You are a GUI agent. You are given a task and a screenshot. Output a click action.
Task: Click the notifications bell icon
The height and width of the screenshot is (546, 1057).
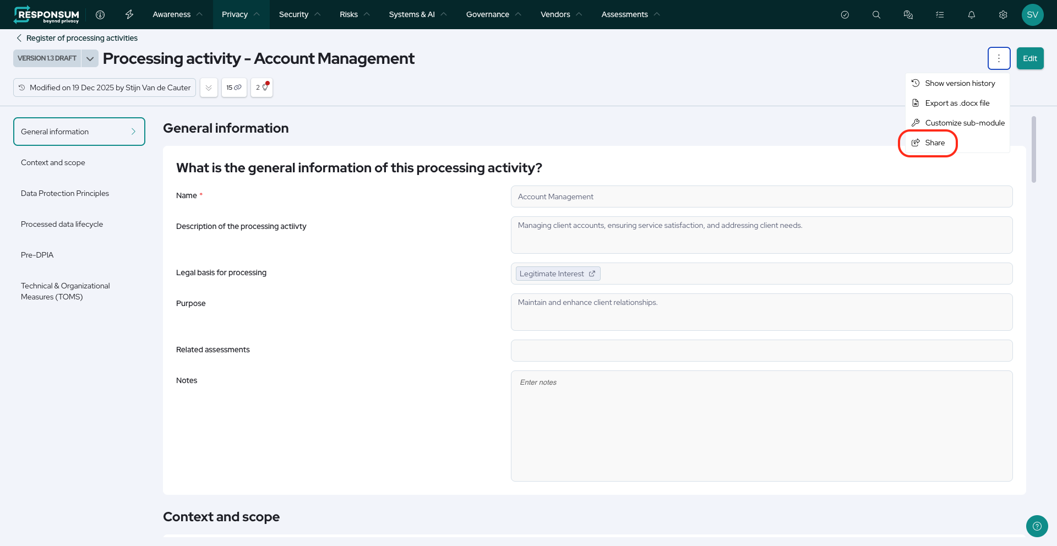tap(972, 14)
